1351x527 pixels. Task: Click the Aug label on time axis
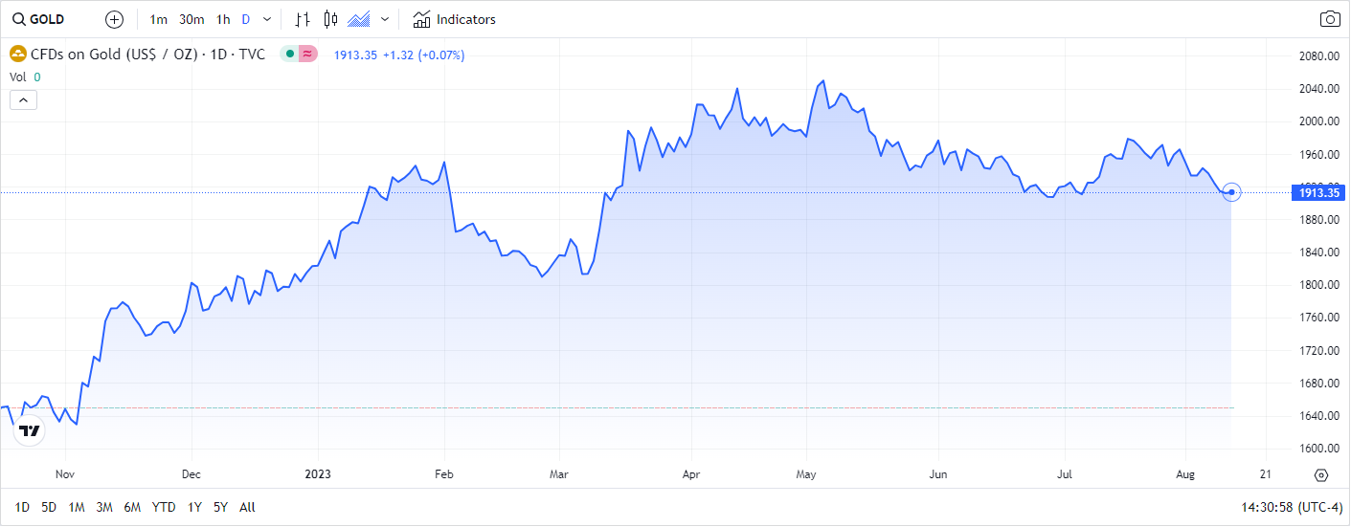click(1185, 474)
